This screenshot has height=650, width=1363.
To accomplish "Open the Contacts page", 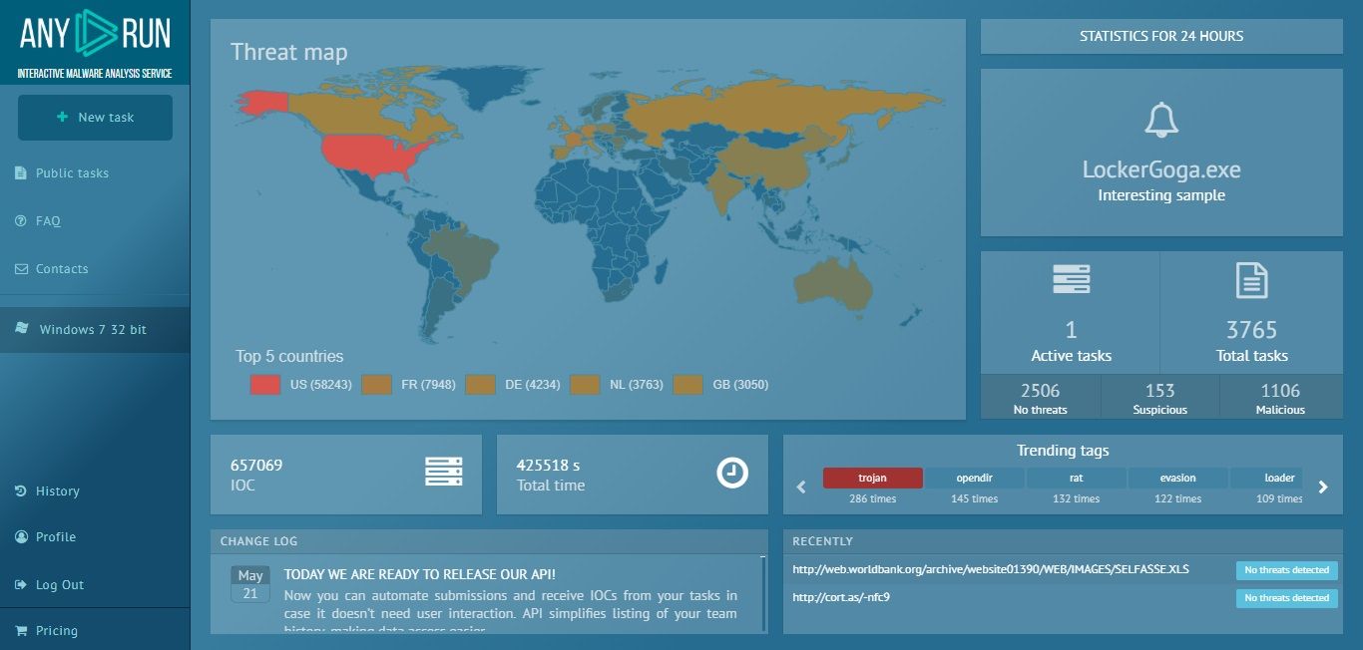I will [x=62, y=269].
